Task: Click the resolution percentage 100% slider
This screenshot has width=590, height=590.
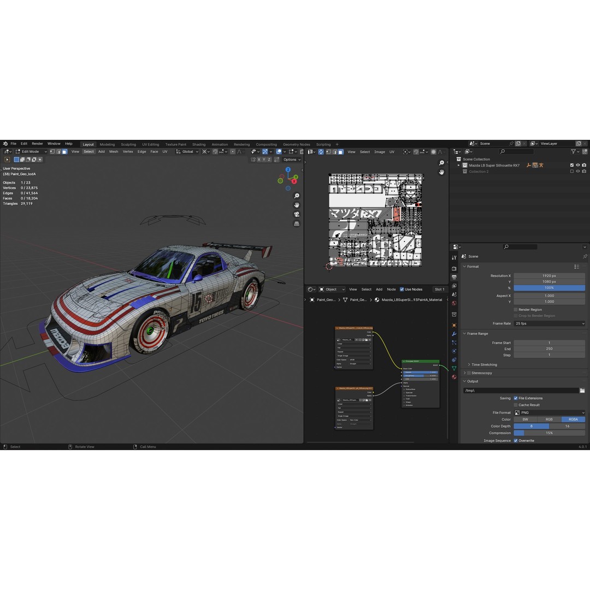Action: pyautogui.click(x=550, y=288)
